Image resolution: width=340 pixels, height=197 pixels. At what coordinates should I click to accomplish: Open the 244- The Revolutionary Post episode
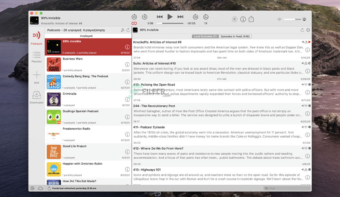click(x=222, y=114)
